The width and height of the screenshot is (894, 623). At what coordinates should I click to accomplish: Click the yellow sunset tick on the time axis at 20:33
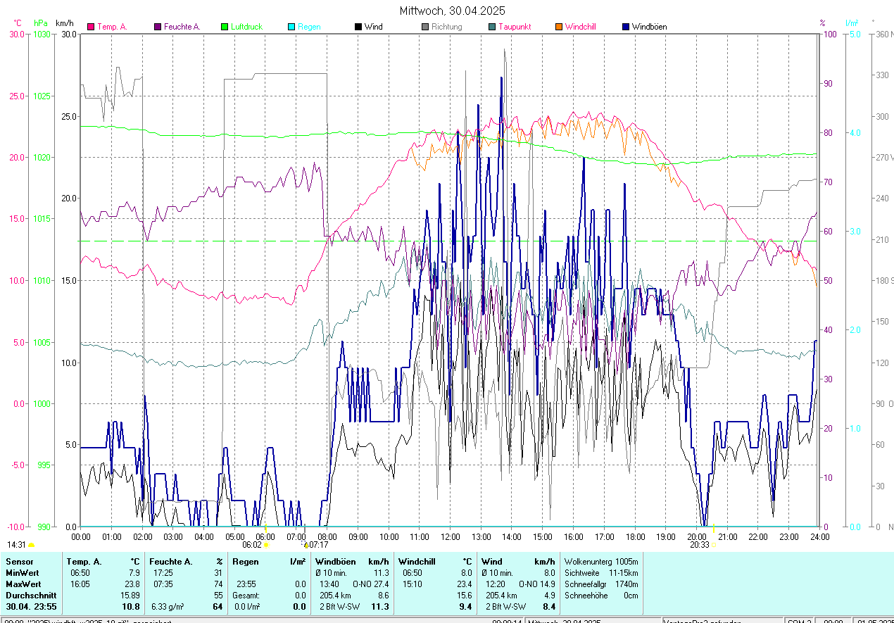click(x=714, y=528)
